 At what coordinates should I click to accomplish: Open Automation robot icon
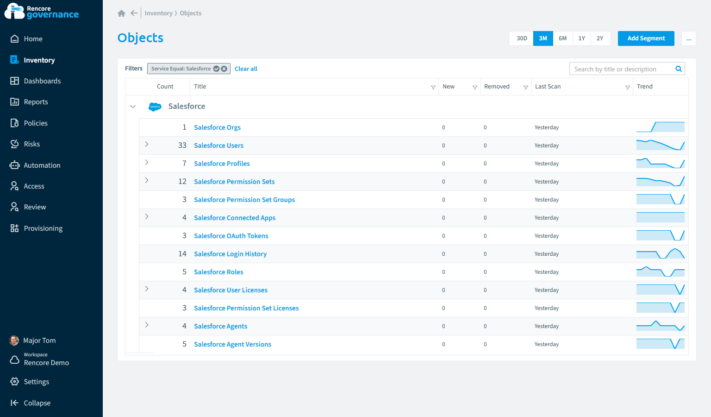coord(15,165)
